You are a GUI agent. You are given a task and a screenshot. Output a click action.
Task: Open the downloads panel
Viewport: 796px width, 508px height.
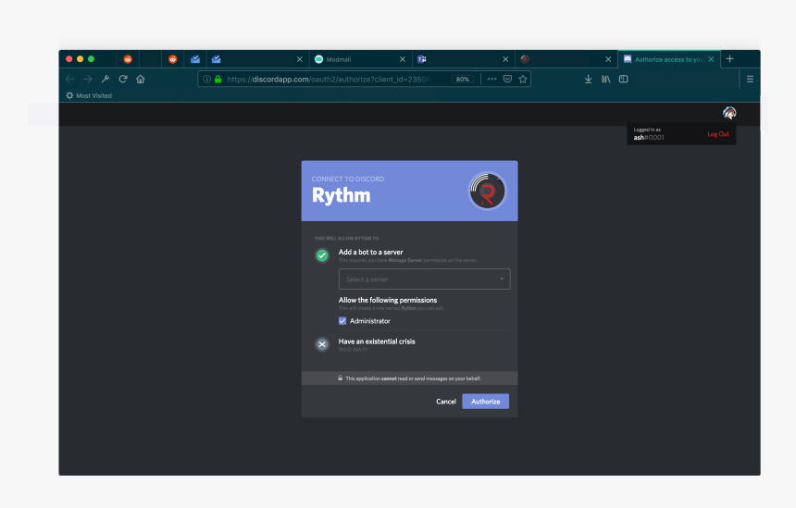(x=588, y=80)
